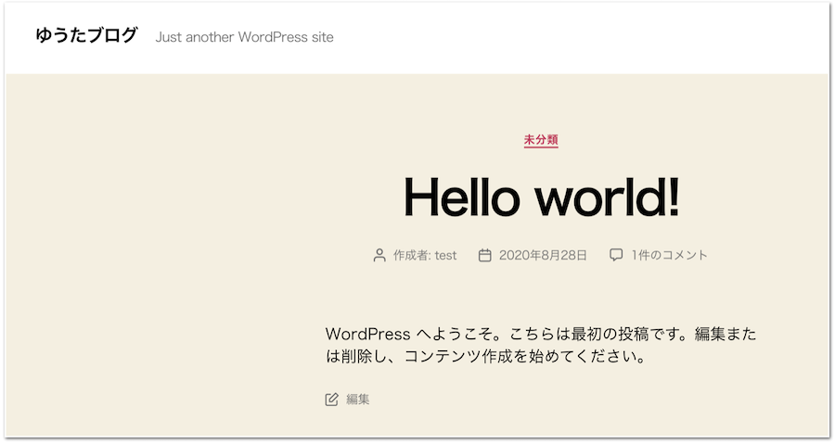Viewport: 835px width, 444px height.
Task: Jump to 1件のコメント comments link
Action: [669, 256]
